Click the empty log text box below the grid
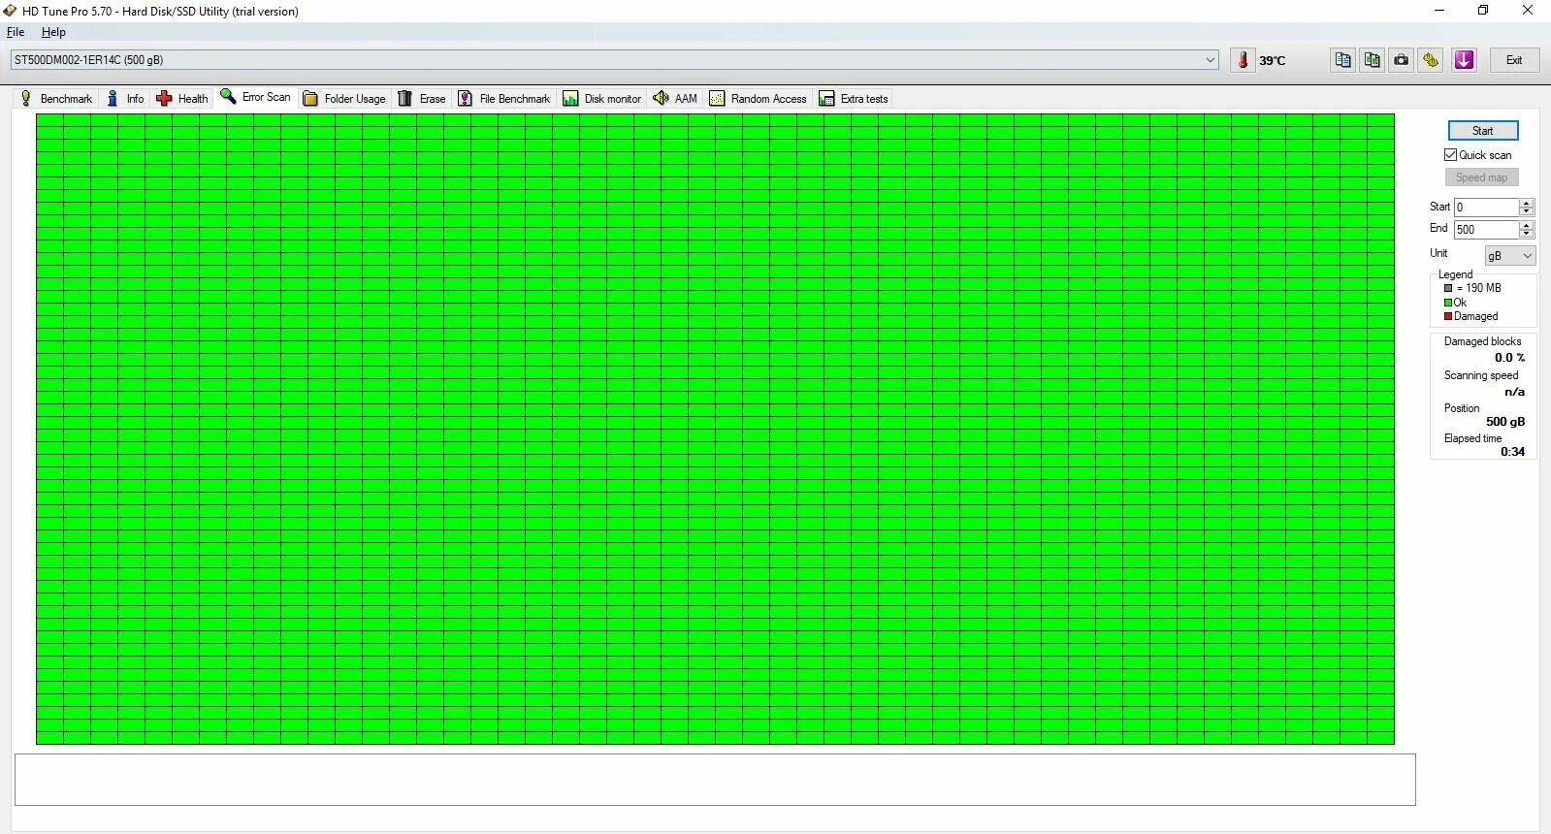 coord(715,780)
